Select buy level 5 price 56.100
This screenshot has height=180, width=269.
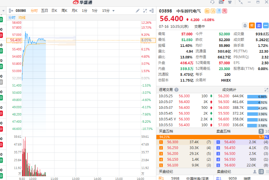pyautogui.click(x=173, y=165)
